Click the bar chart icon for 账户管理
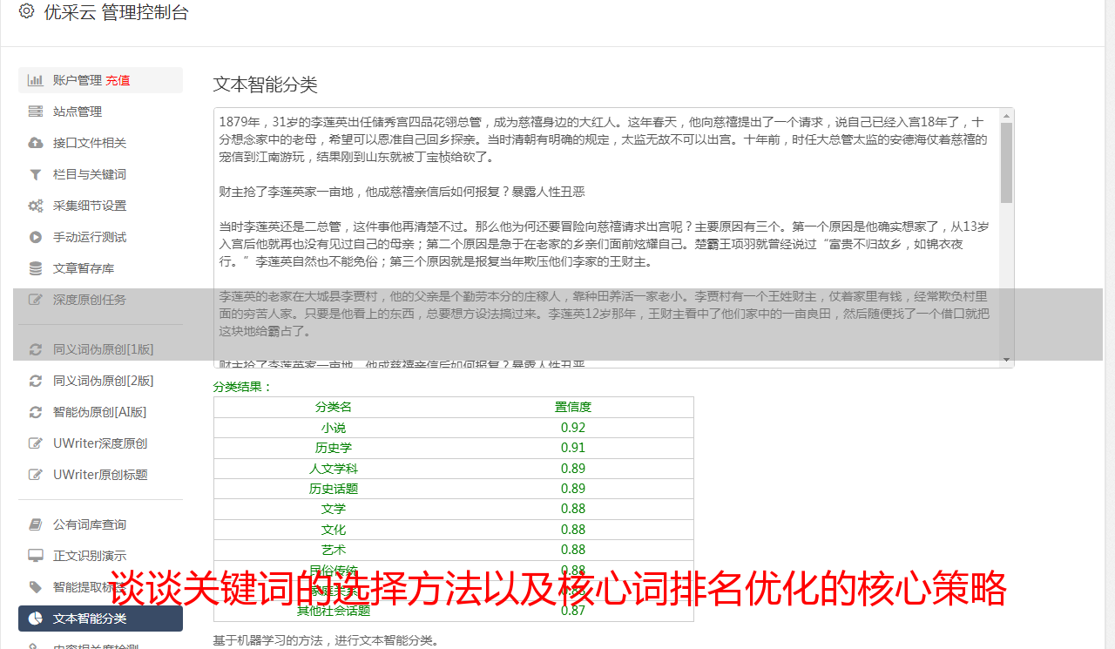The height and width of the screenshot is (649, 1115). click(x=36, y=80)
